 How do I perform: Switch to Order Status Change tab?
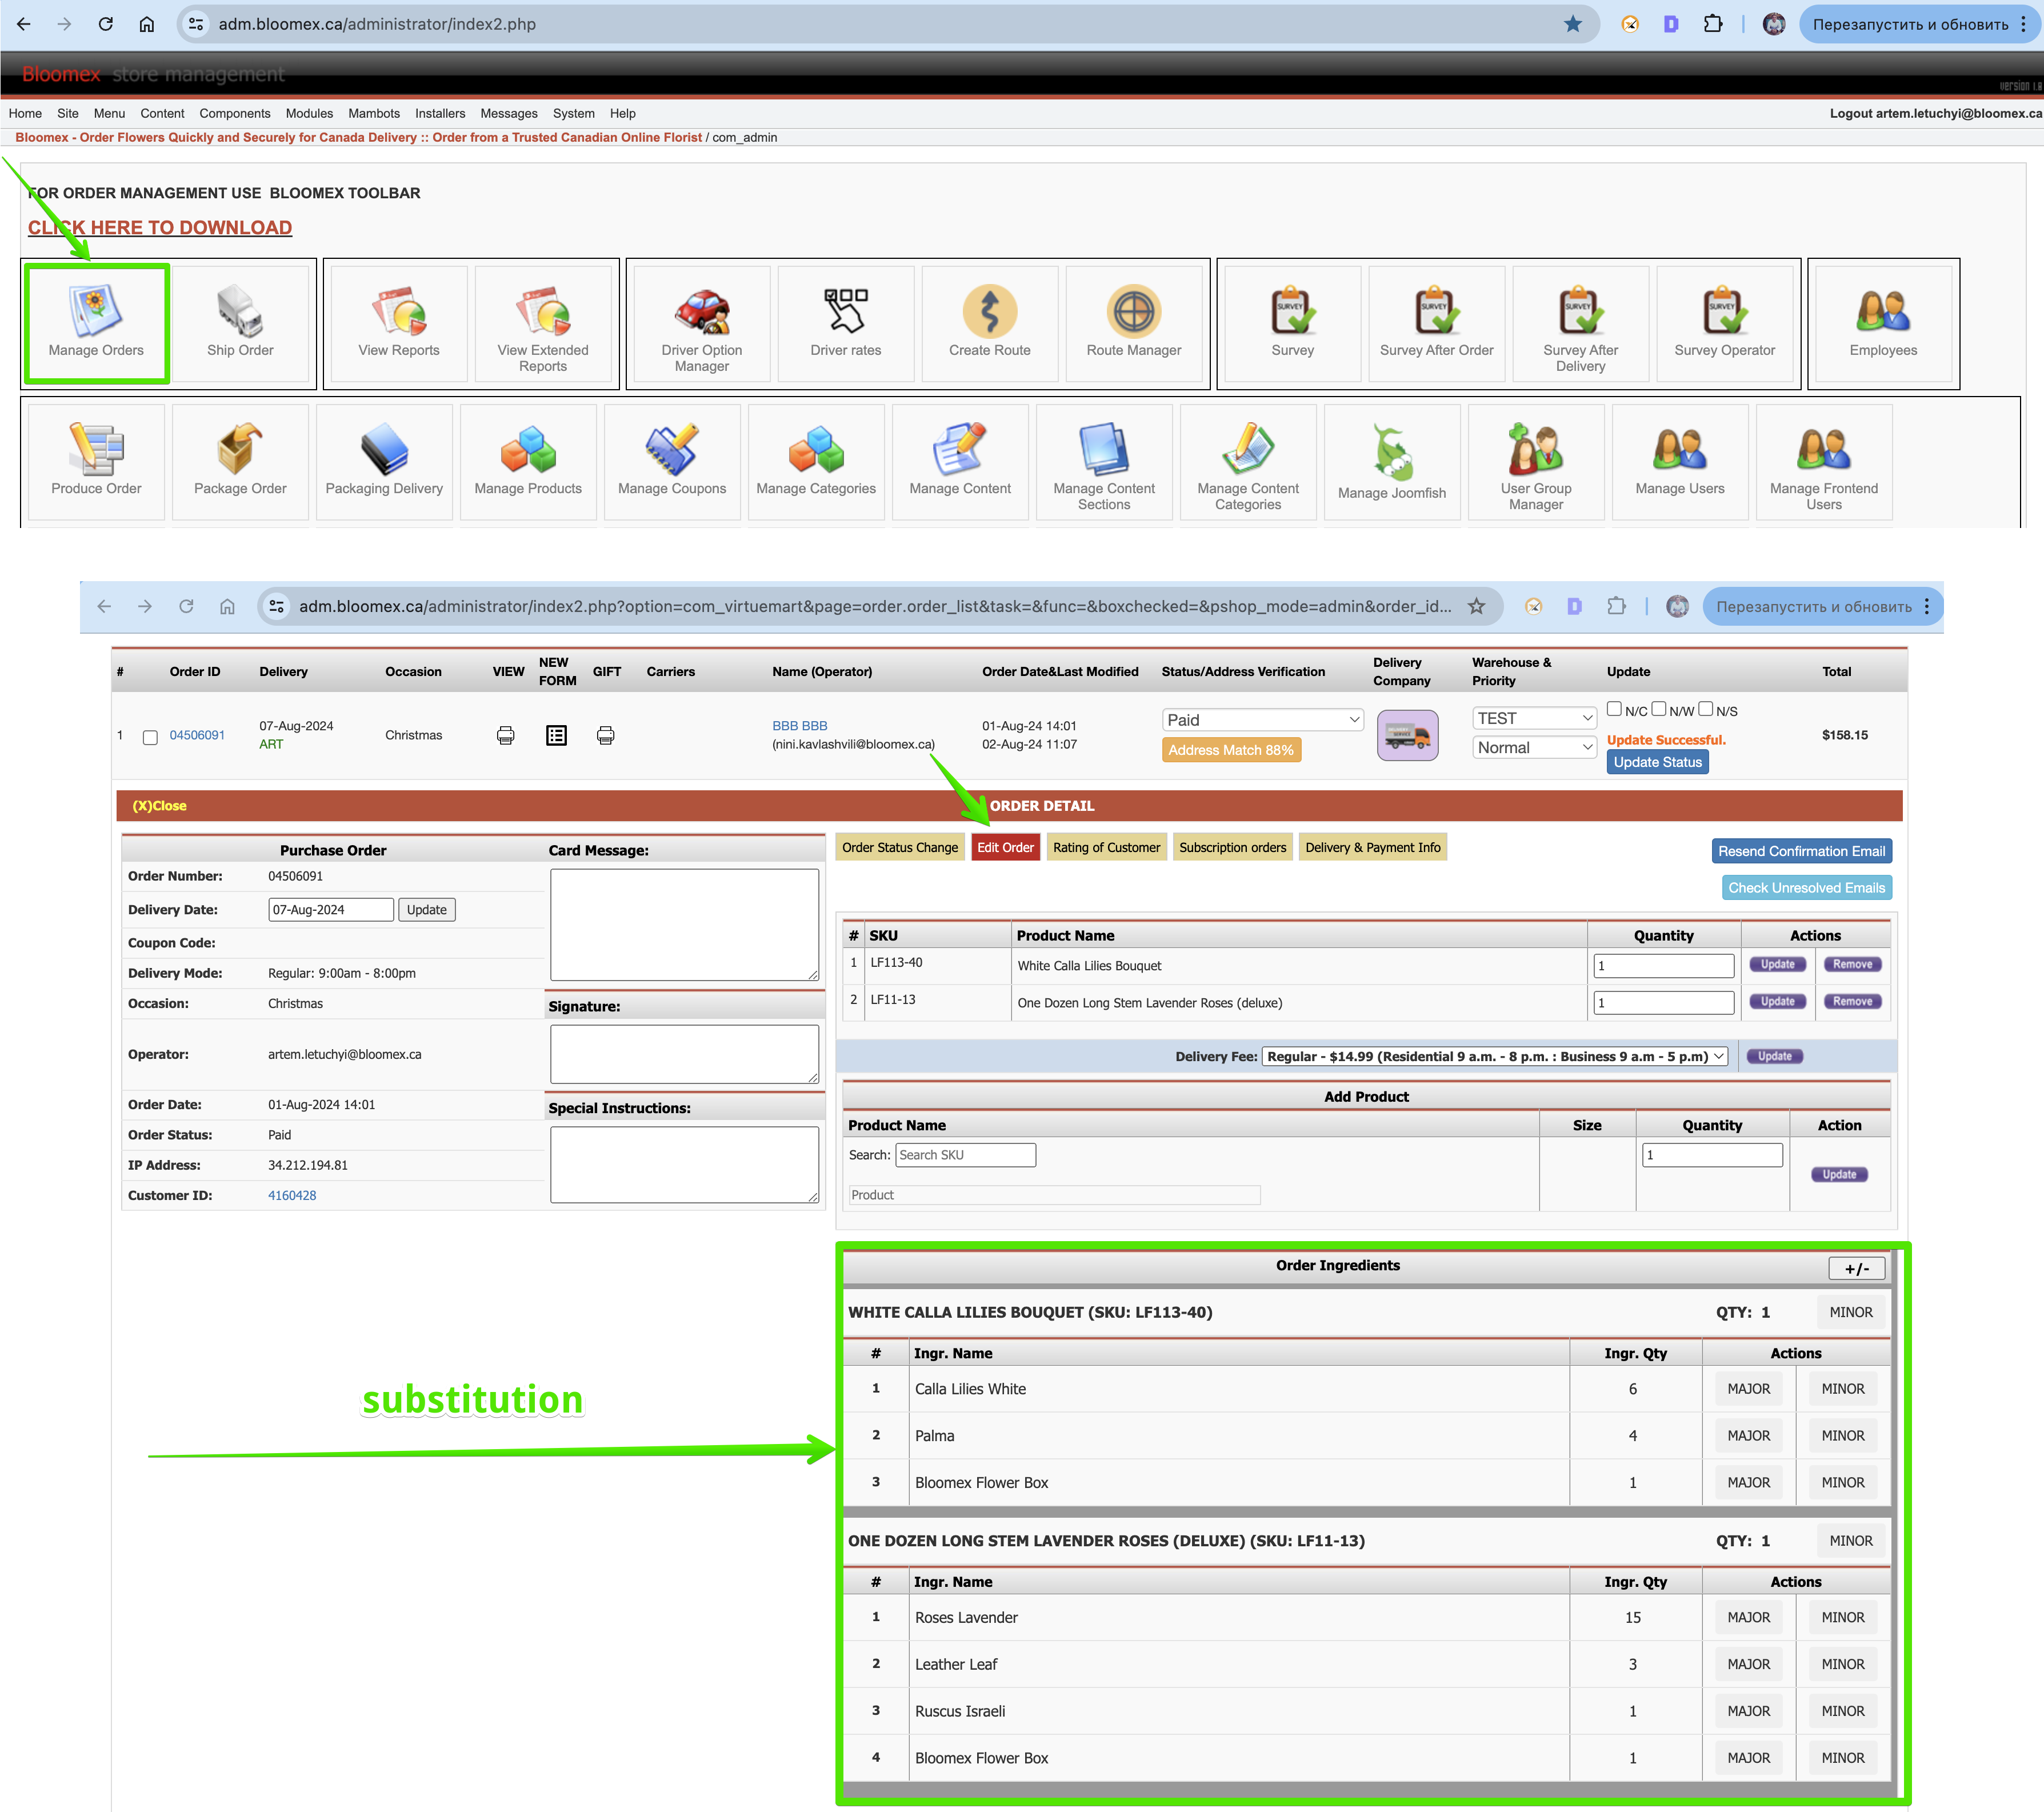point(900,847)
